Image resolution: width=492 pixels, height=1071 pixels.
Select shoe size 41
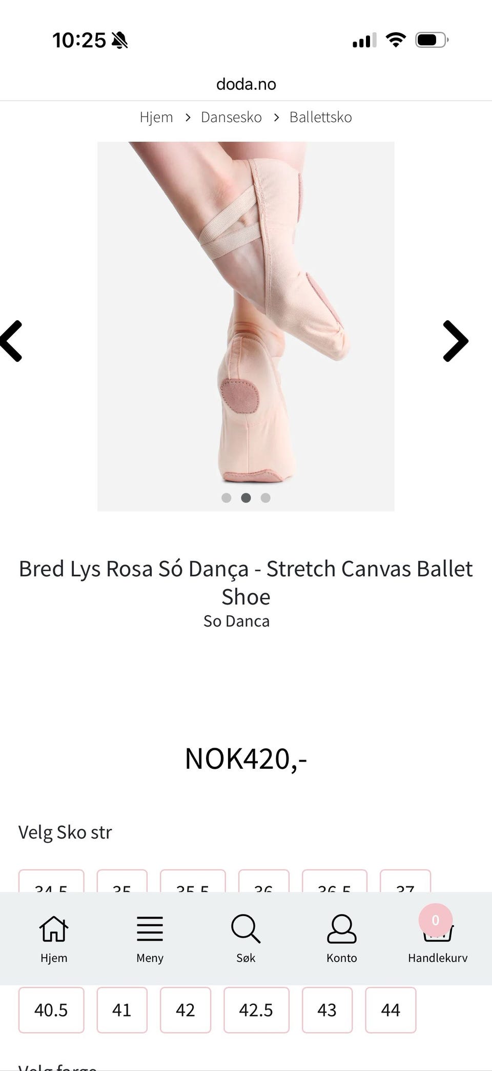click(122, 1010)
